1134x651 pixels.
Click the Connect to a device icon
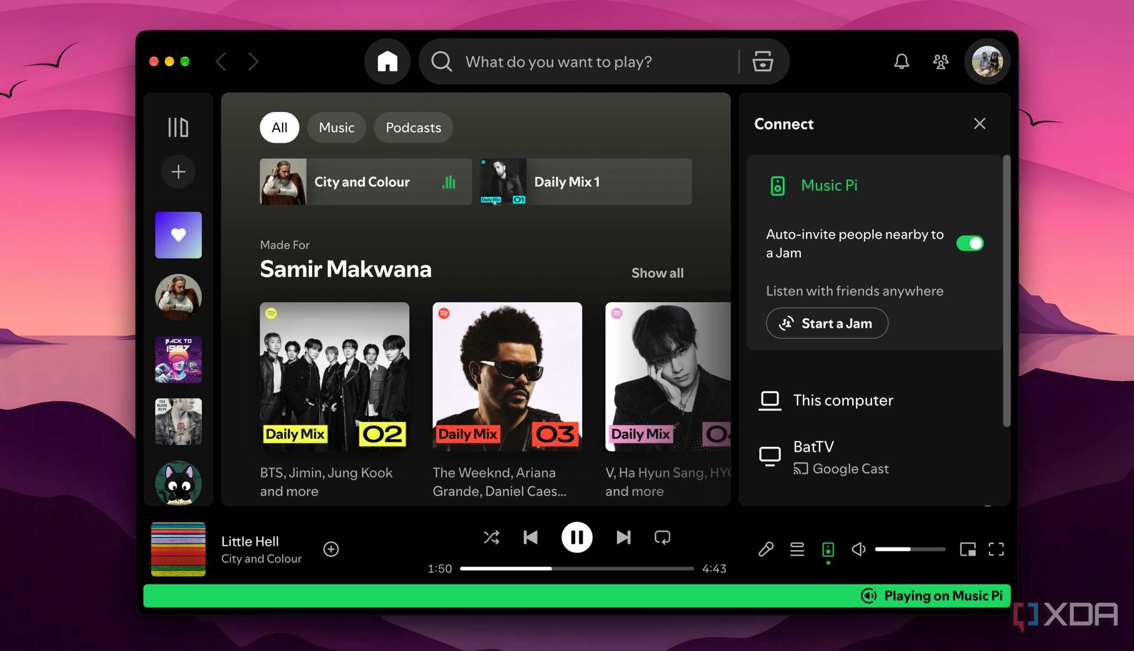[828, 549]
